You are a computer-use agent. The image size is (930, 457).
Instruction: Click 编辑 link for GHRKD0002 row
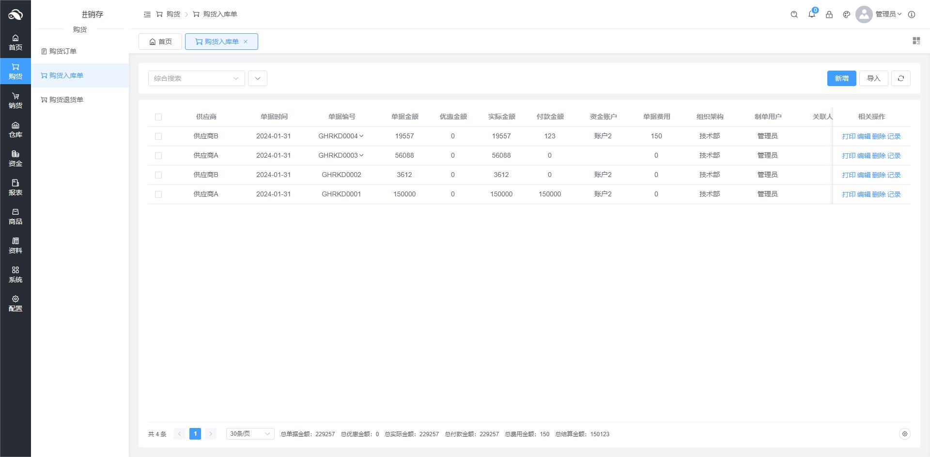click(864, 175)
